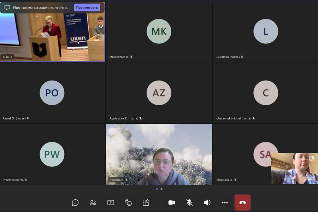Open the apps grid icon
The width and height of the screenshot is (318, 212).
point(146,202)
